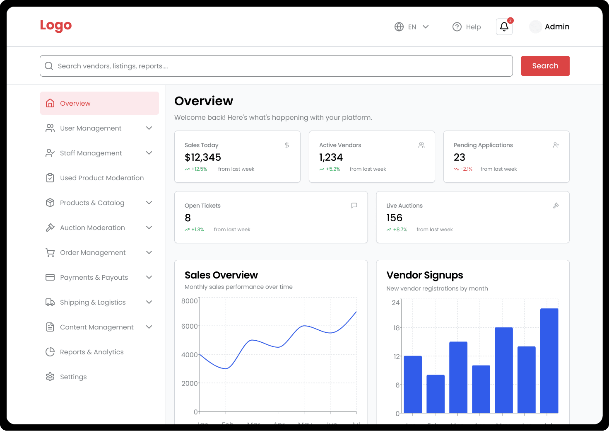Click the chat icon on Open Tickets card
The image size is (609, 431).
point(354,206)
